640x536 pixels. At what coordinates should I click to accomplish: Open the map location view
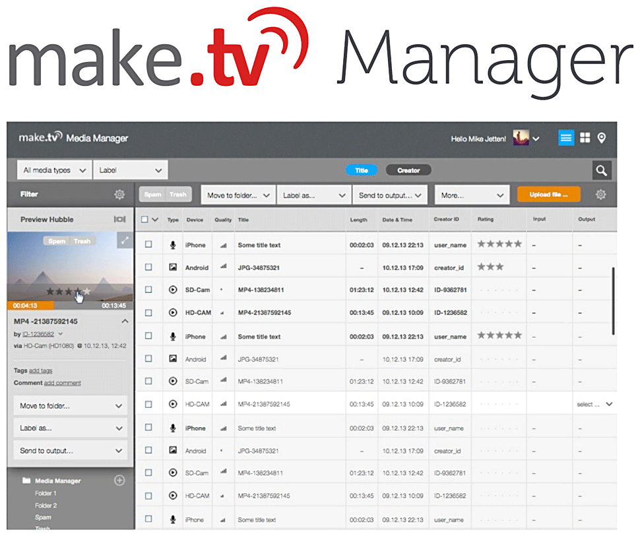tap(602, 138)
